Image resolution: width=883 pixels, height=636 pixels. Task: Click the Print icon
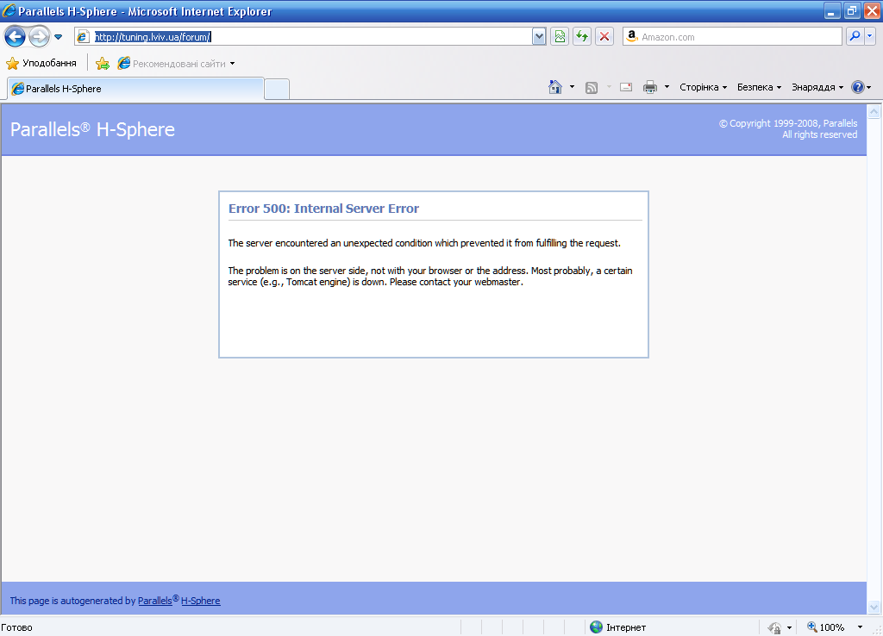(x=650, y=87)
